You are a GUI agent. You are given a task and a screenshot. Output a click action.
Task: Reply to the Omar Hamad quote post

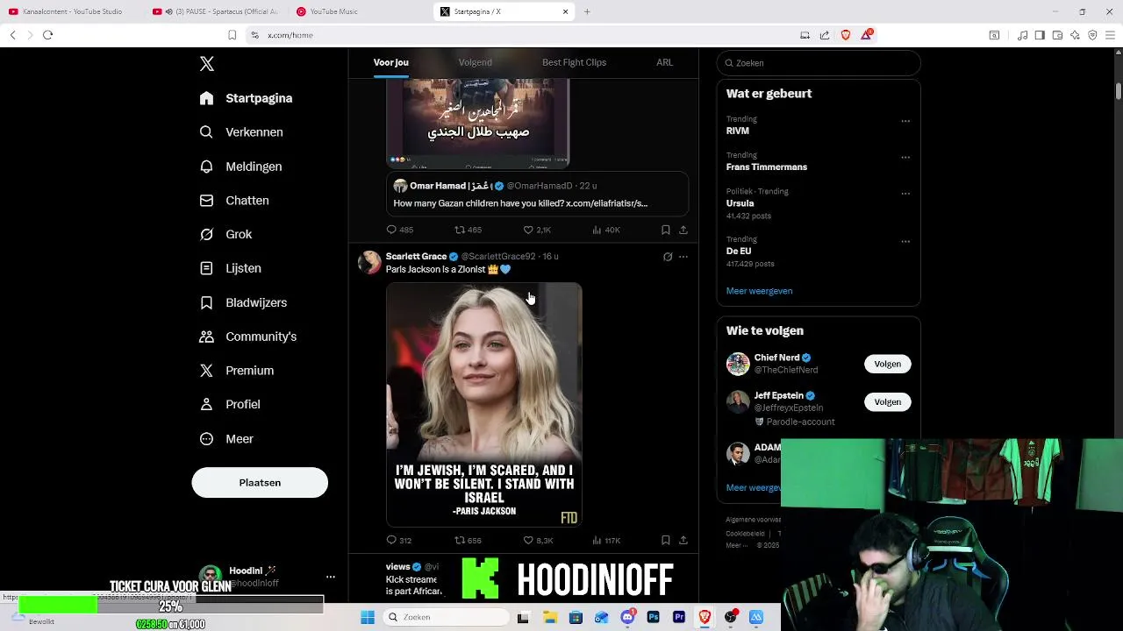(400, 230)
